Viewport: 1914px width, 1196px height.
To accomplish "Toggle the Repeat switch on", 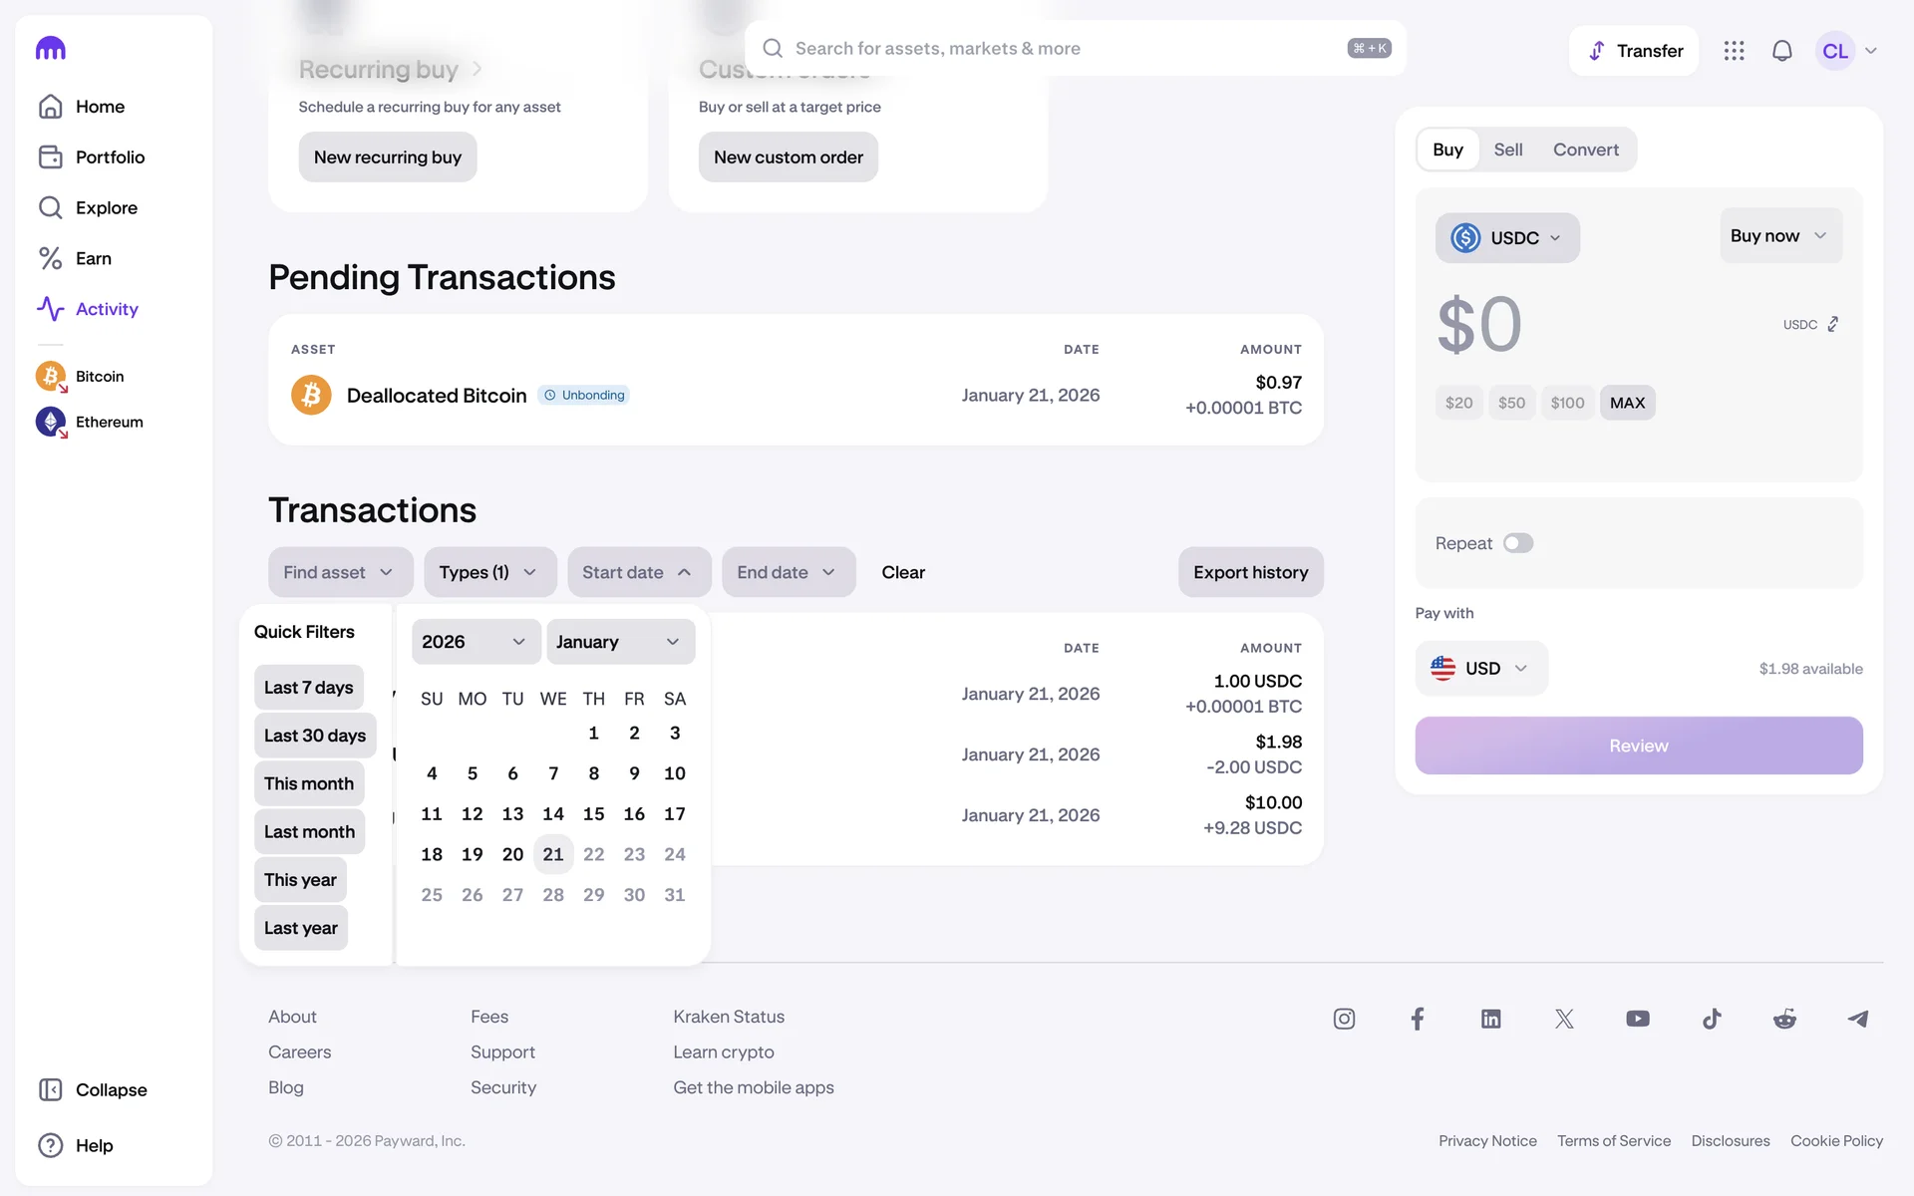I will click(1517, 543).
